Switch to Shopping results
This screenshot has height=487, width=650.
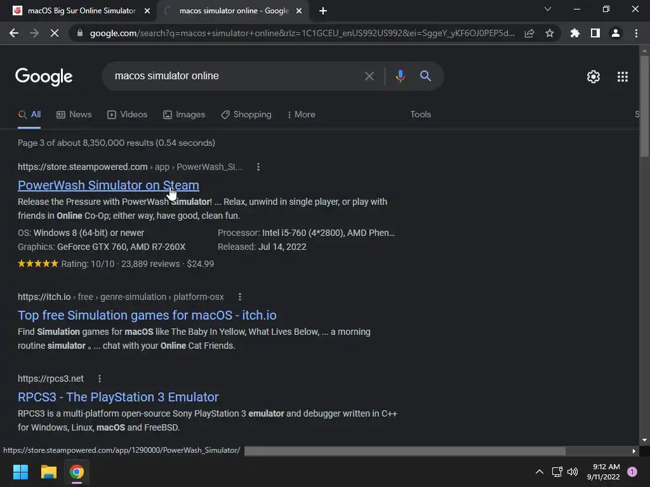coord(246,115)
